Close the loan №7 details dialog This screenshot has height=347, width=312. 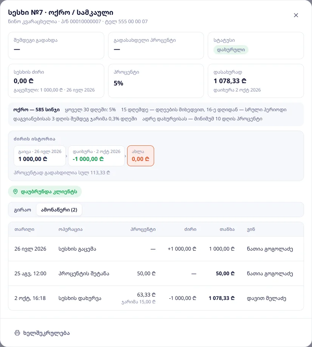pyautogui.click(x=296, y=15)
